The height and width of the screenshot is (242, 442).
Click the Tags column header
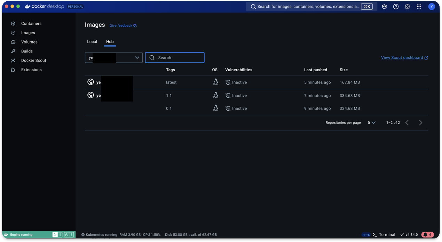171,70
